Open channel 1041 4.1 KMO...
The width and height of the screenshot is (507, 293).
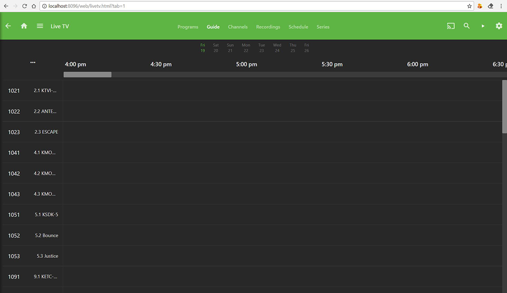coord(32,153)
